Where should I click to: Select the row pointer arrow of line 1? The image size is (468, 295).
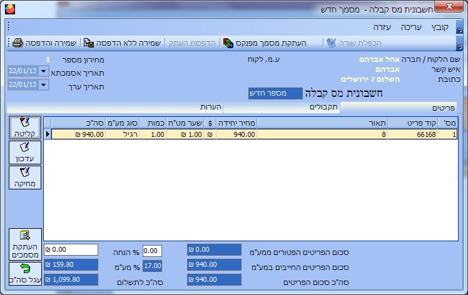point(48,134)
